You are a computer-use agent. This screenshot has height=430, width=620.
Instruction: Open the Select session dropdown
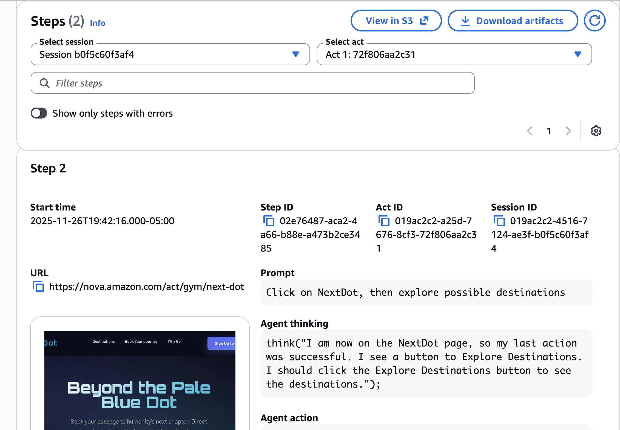coord(170,54)
